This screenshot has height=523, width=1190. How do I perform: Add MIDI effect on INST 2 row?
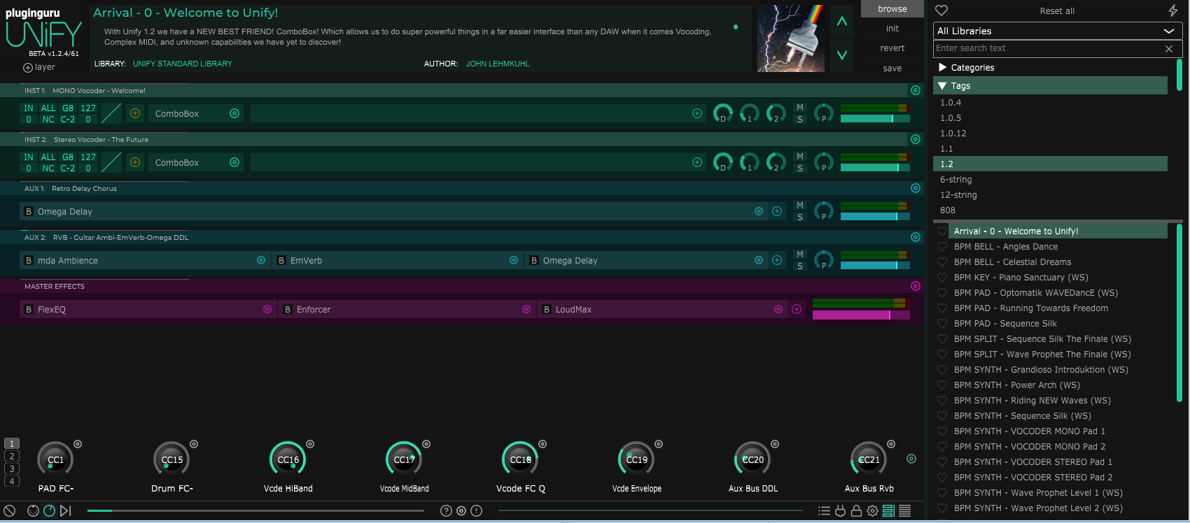click(135, 162)
